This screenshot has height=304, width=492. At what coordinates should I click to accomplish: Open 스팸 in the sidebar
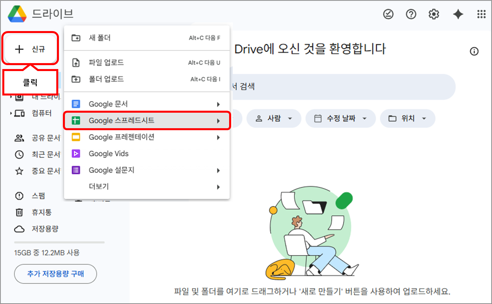(38, 196)
